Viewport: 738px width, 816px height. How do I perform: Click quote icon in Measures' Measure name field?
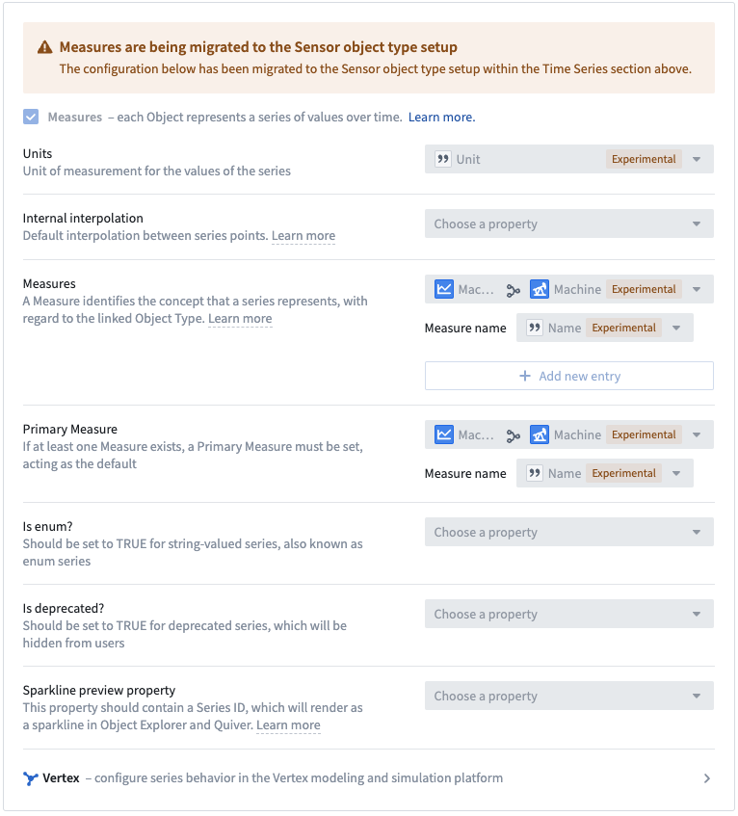pyautogui.click(x=535, y=328)
